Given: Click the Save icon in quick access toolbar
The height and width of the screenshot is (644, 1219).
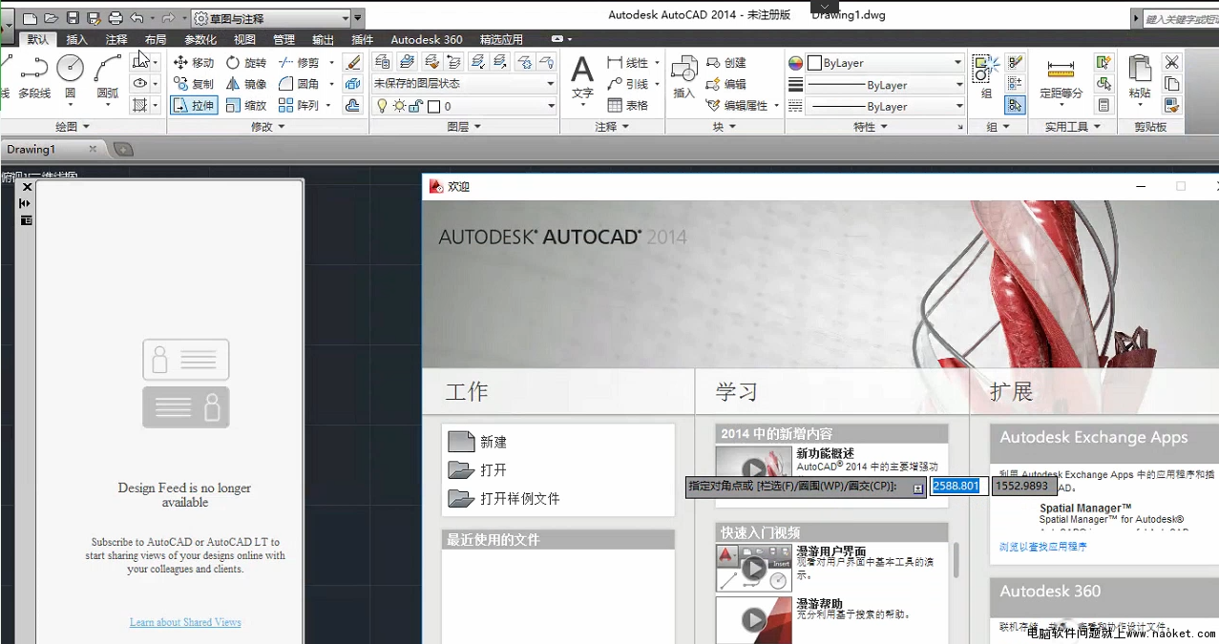Looking at the screenshot, I should tap(73, 17).
